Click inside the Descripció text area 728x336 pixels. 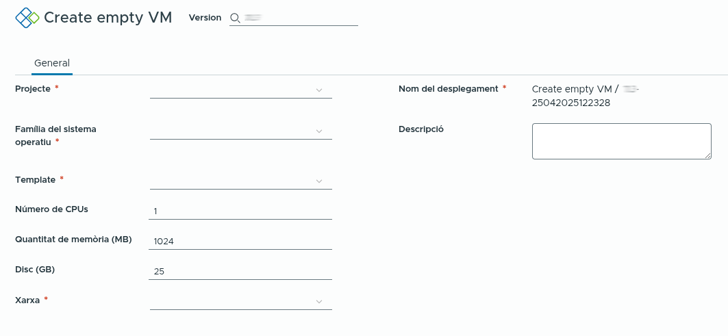pyautogui.click(x=620, y=141)
